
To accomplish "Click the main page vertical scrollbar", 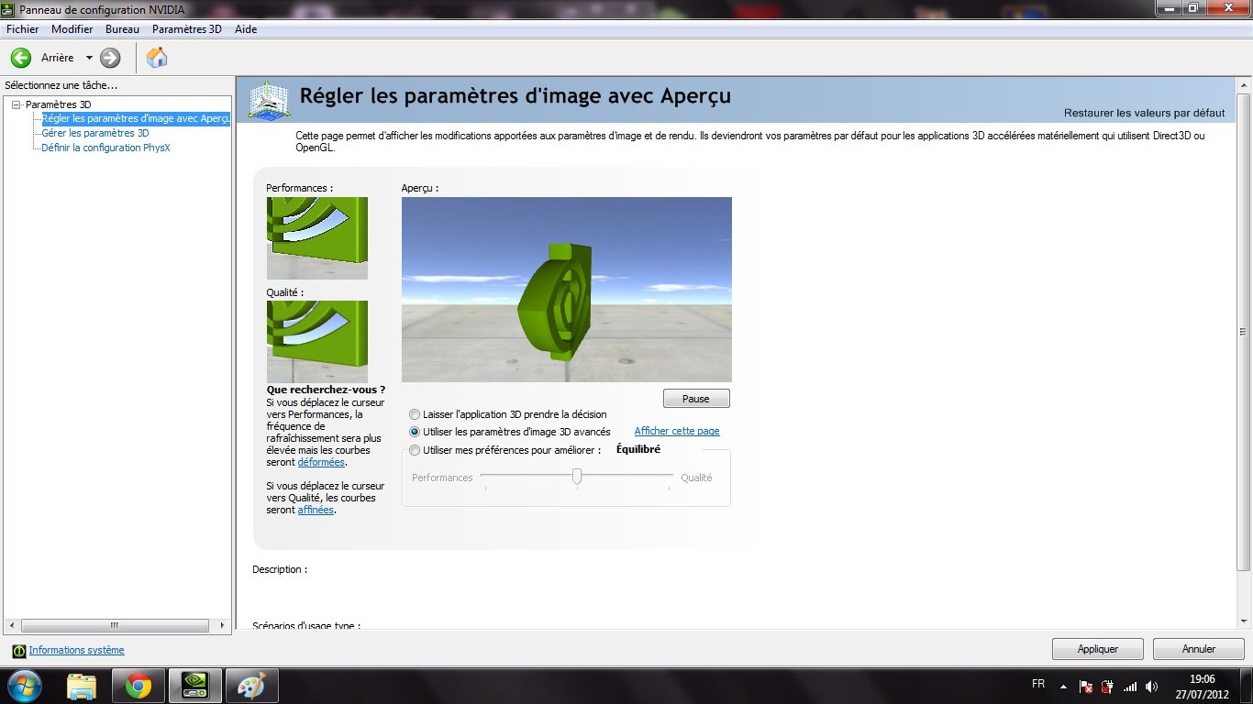I will [1245, 330].
